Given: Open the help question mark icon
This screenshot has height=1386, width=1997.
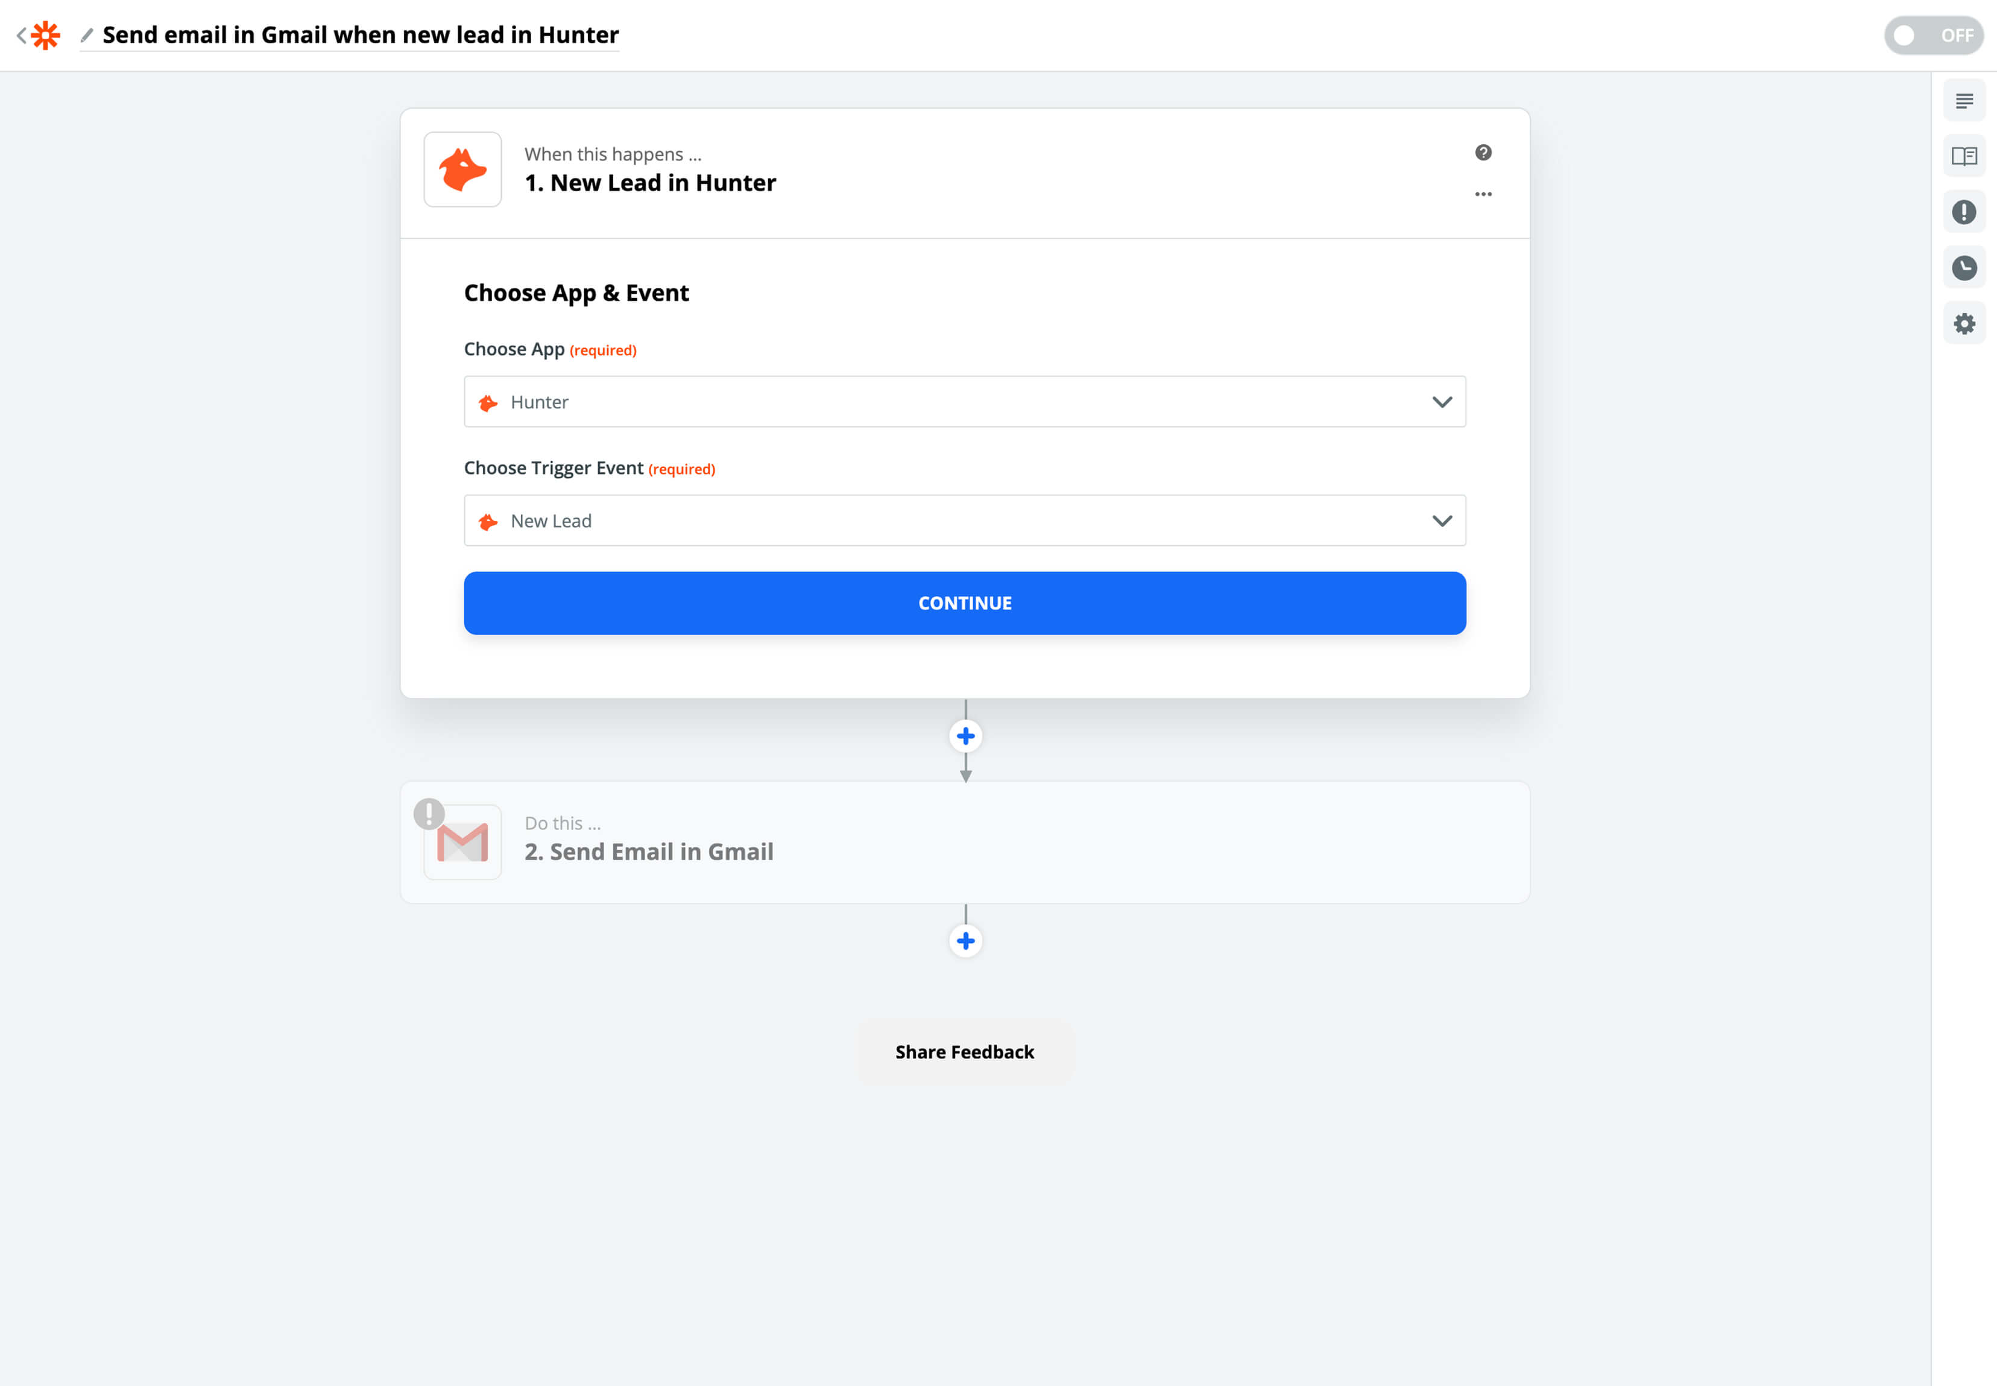Looking at the screenshot, I should [1483, 153].
